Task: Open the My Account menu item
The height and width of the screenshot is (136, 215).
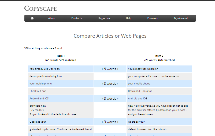Action: click(x=181, y=18)
